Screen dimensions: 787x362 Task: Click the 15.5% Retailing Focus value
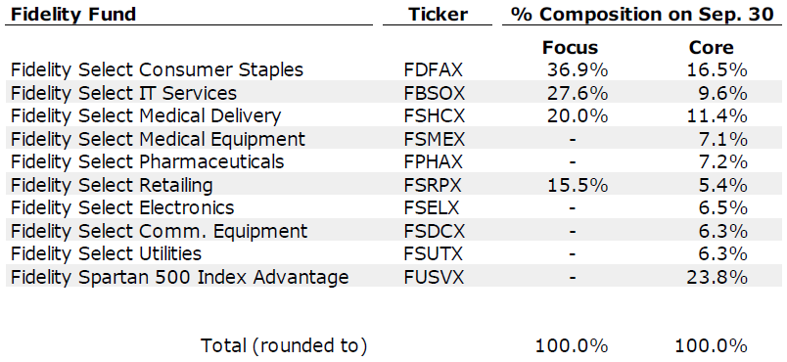pyautogui.click(x=578, y=185)
